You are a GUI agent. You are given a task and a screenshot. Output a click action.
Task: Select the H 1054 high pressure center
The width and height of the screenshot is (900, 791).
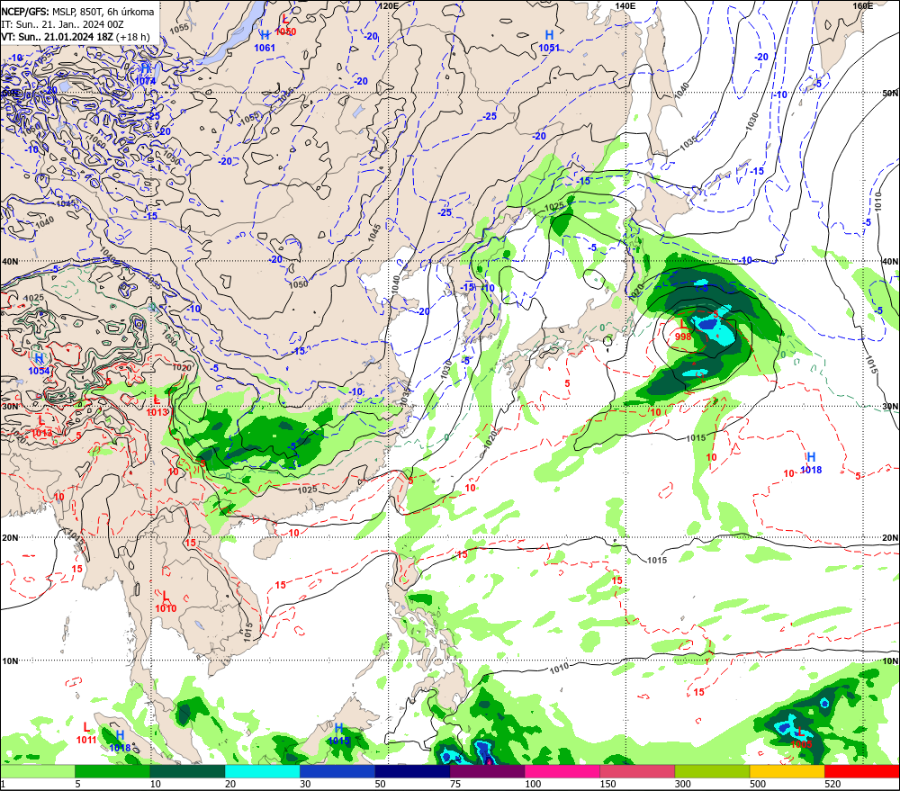point(39,364)
